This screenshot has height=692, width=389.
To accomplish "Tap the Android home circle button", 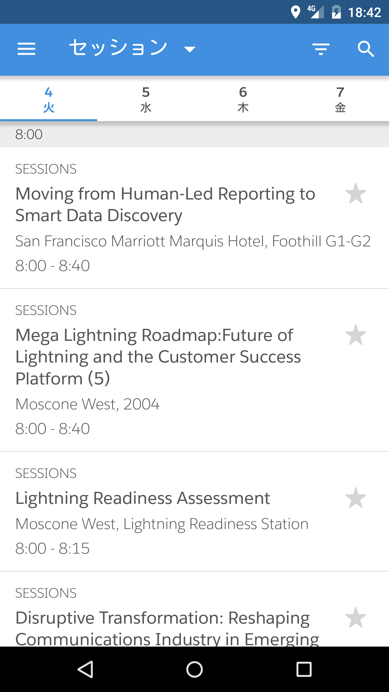I will [194, 669].
